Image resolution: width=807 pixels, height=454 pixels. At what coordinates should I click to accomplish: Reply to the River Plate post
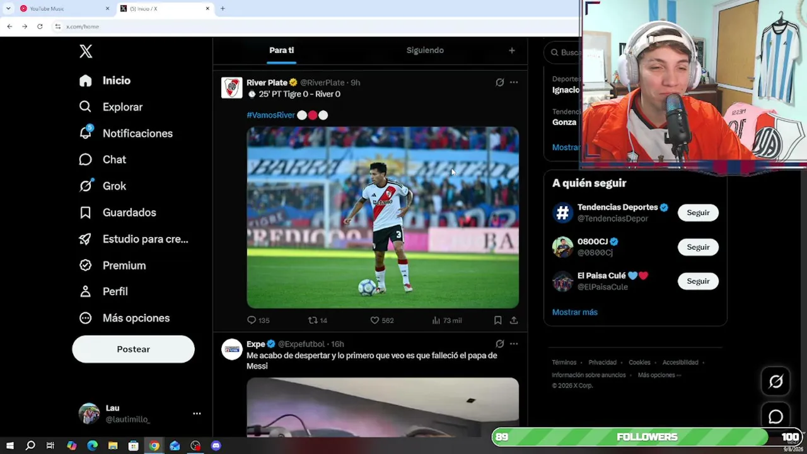[258, 320]
